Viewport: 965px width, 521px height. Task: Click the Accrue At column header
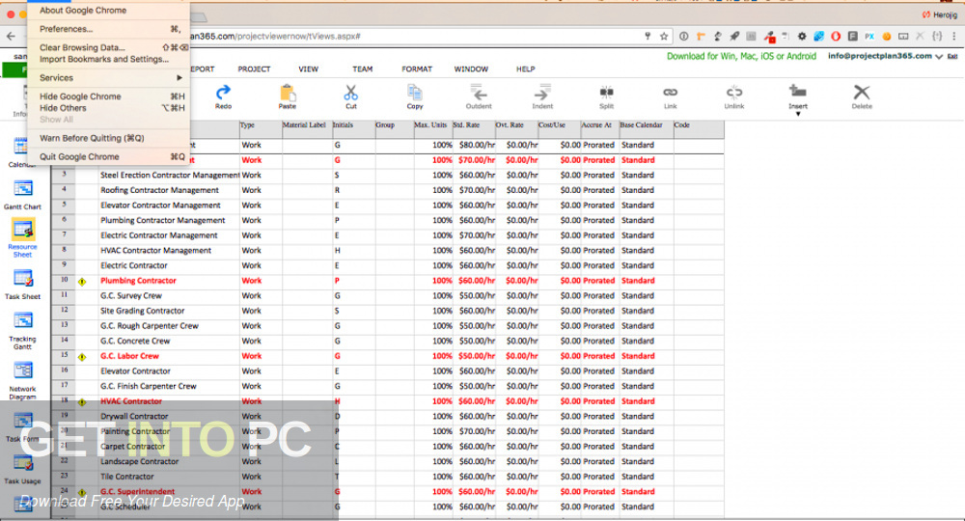coord(599,129)
